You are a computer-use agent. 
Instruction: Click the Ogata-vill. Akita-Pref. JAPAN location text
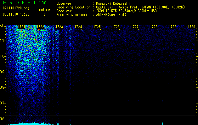point(140,7)
